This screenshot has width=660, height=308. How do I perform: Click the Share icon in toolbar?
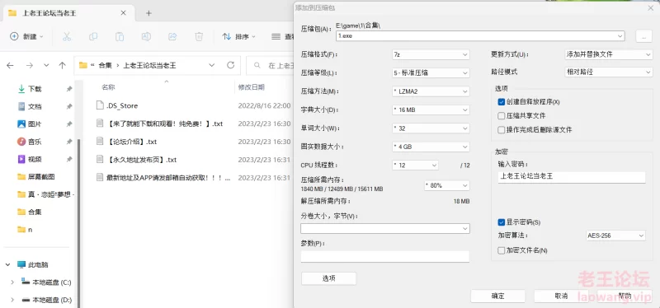coord(172,36)
